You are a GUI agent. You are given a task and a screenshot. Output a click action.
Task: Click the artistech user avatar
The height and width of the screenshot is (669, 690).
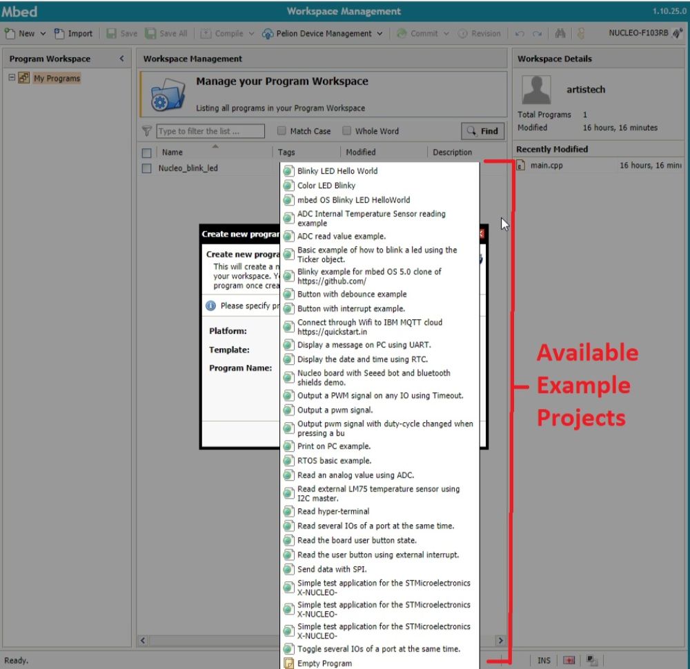[536, 90]
